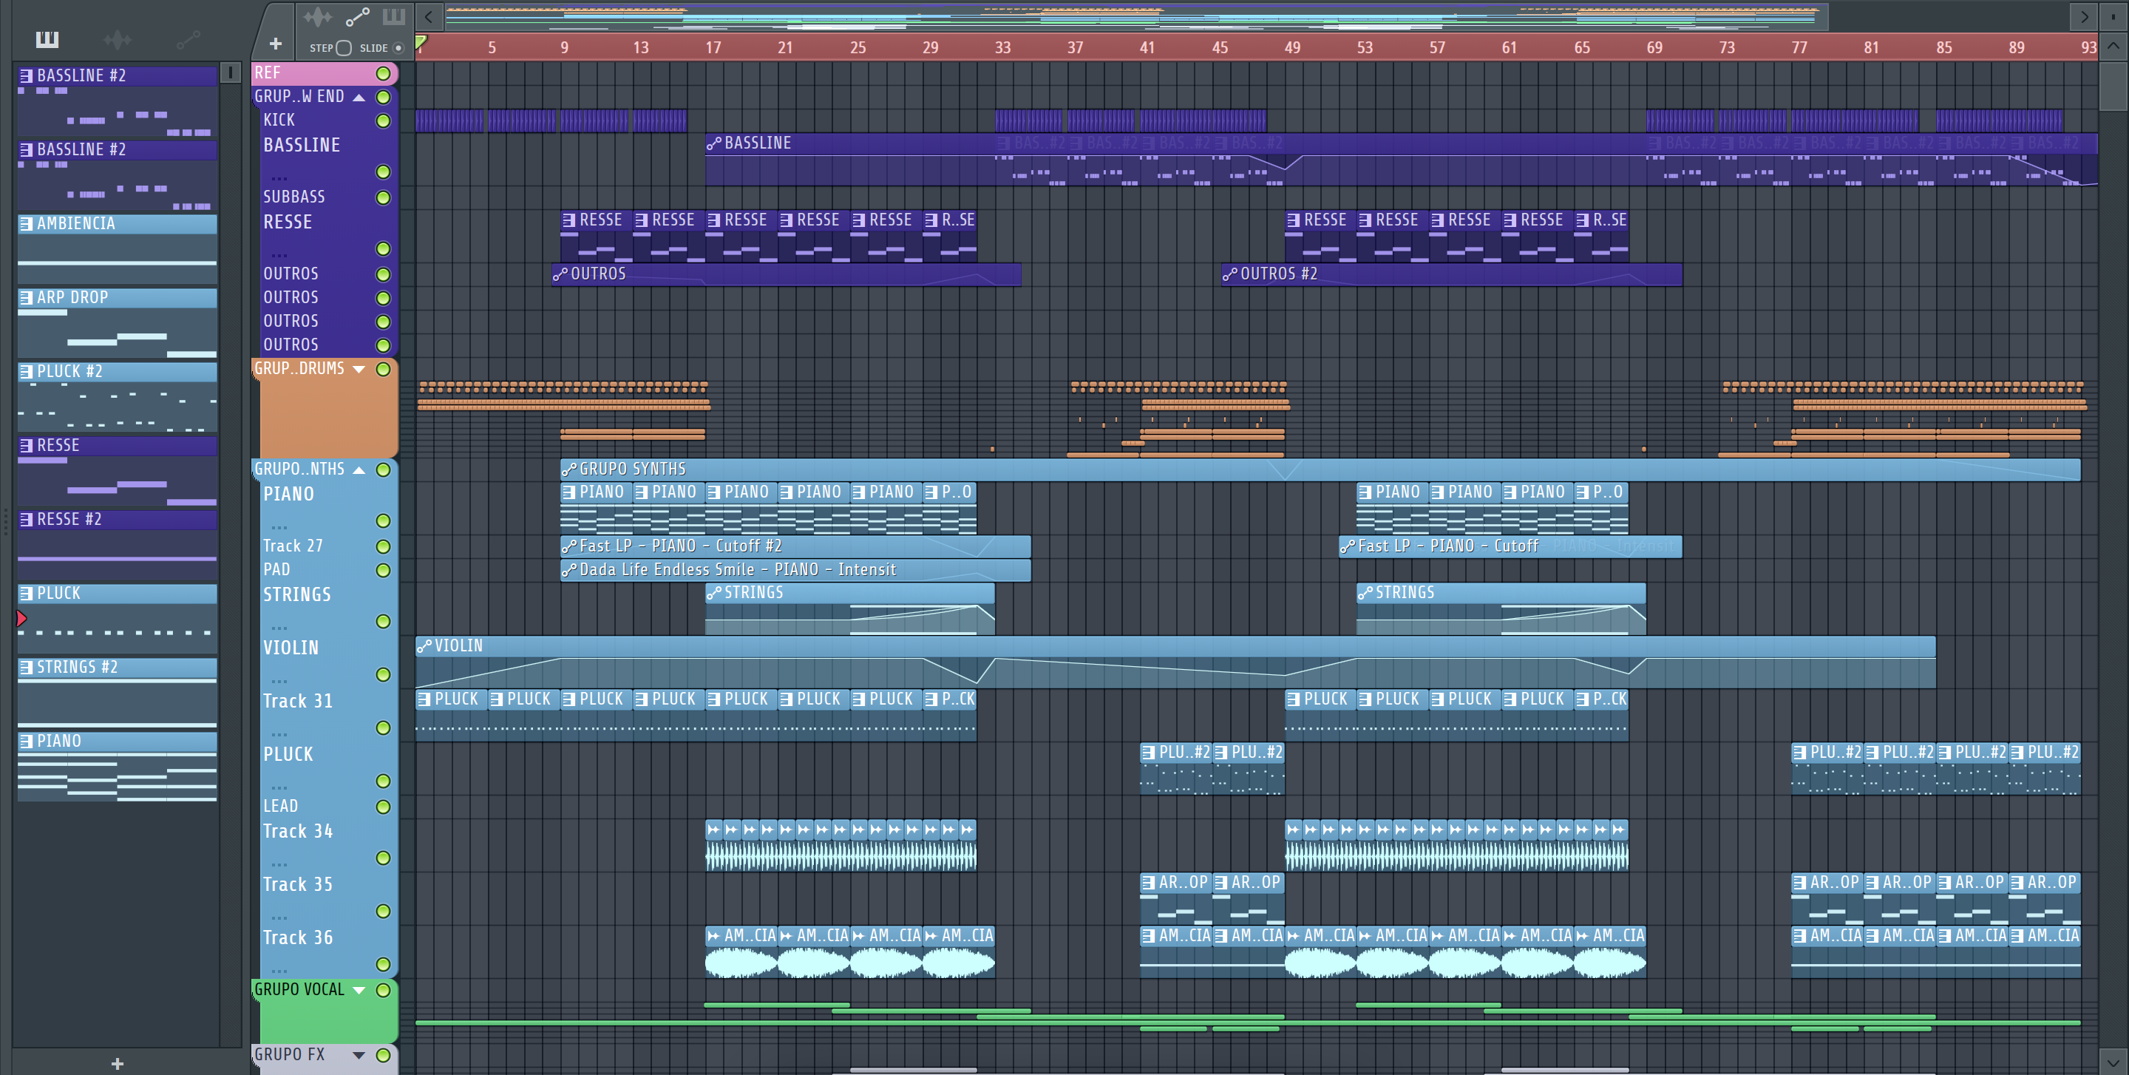The image size is (2129, 1075).
Task: Enable the STEP checkbox
Action: 344,48
